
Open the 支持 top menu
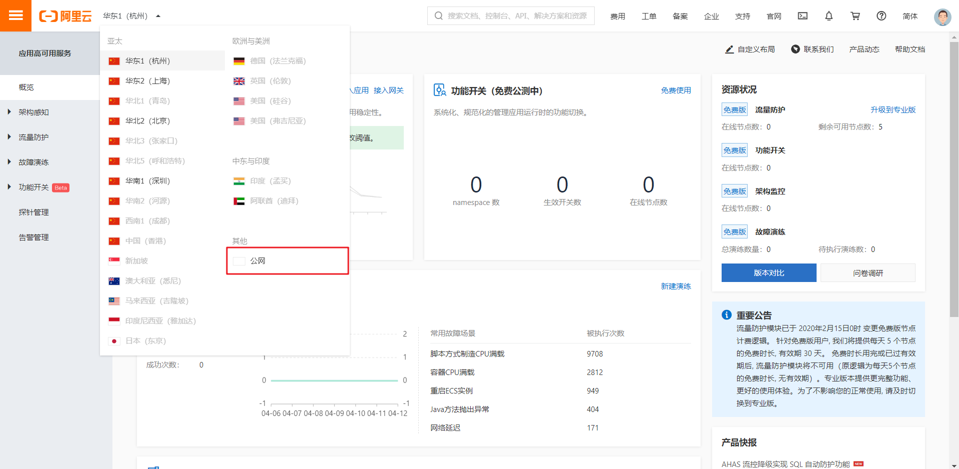pyautogui.click(x=743, y=16)
